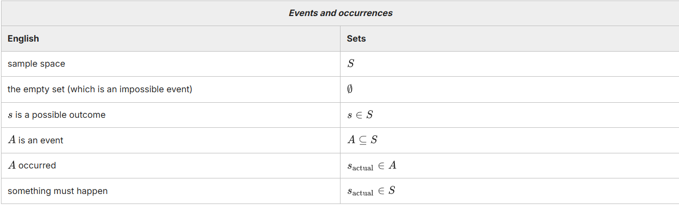
Task: Click the 'sample space' cell
Action: coord(36,64)
